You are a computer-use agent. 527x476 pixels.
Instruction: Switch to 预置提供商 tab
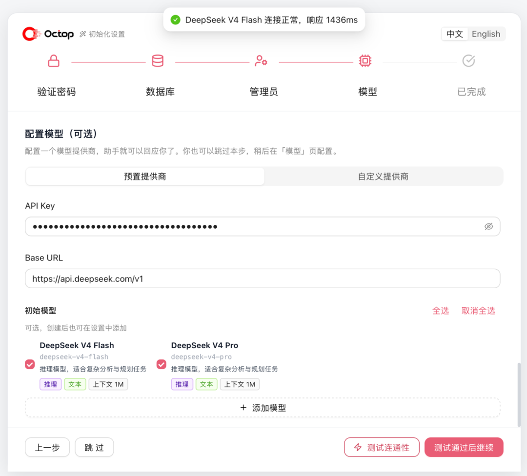tap(145, 177)
